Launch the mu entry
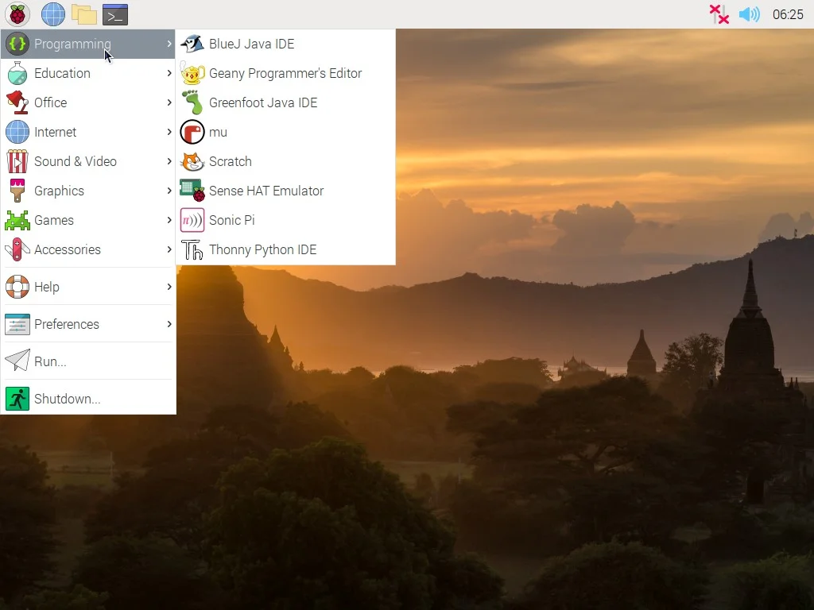Image resolution: width=814 pixels, height=610 pixels. coord(285,133)
